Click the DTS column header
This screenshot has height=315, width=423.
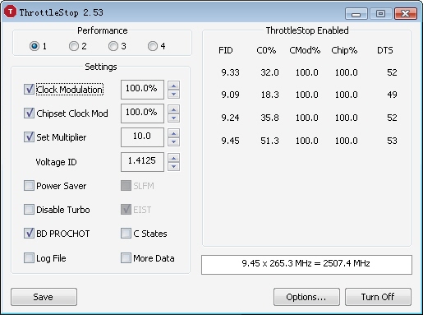385,50
